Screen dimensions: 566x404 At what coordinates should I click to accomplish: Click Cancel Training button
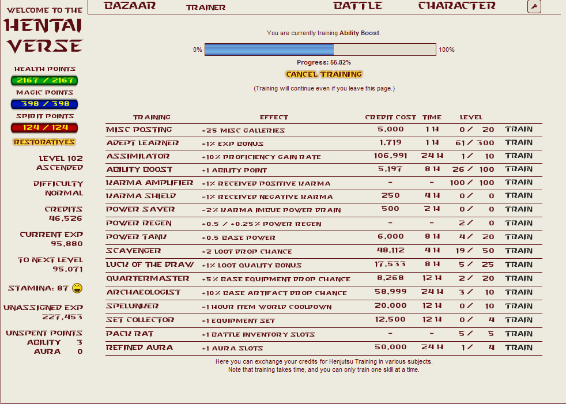coord(324,74)
